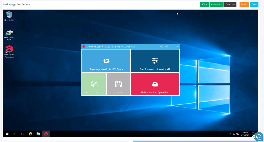Open the chat support bubble
The width and height of the screenshot is (264, 142).
click(259, 137)
